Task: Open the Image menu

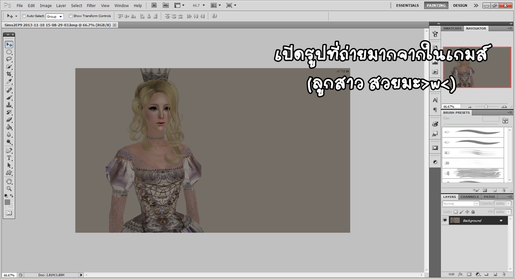Action: click(x=46, y=5)
